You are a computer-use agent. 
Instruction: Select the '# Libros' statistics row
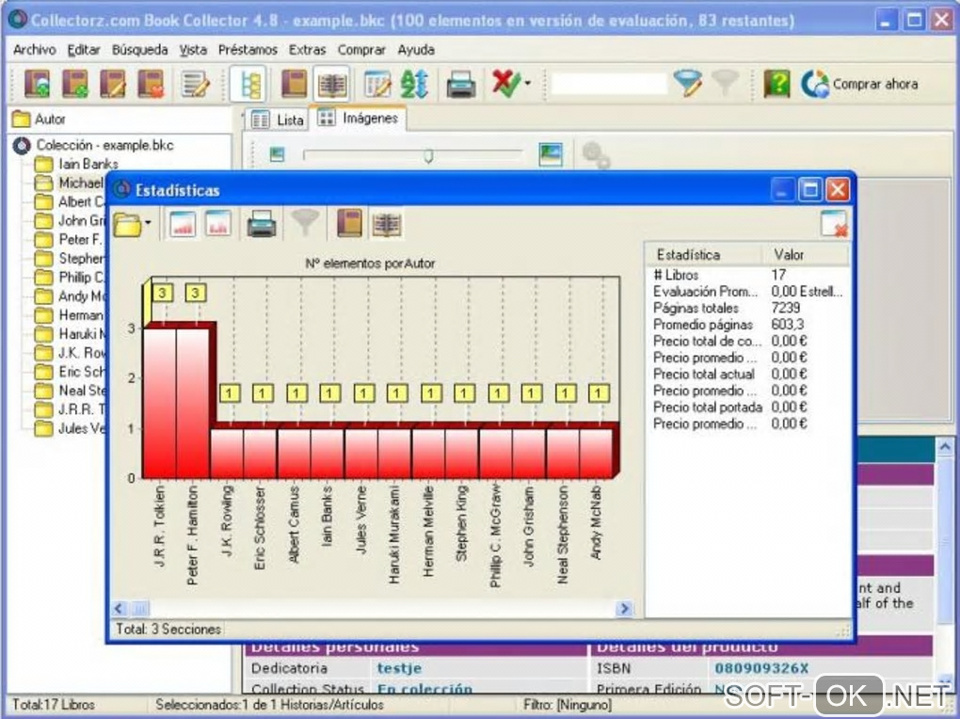coord(747,275)
